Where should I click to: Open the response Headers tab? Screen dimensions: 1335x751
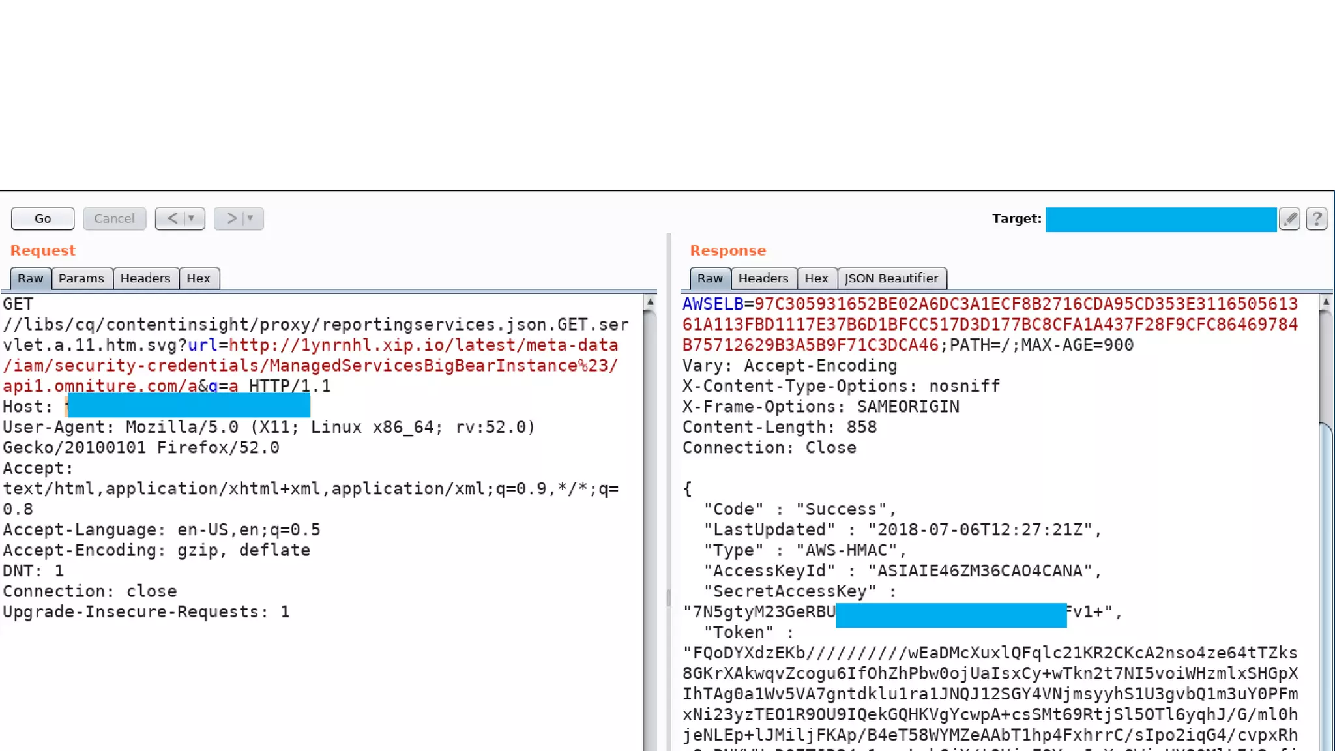pyautogui.click(x=763, y=278)
